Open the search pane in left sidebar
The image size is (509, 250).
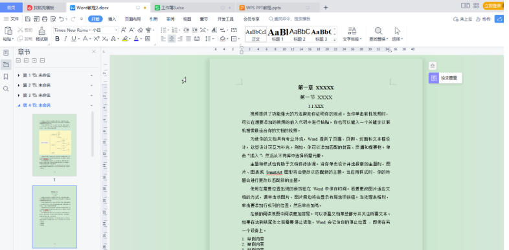tap(6, 89)
